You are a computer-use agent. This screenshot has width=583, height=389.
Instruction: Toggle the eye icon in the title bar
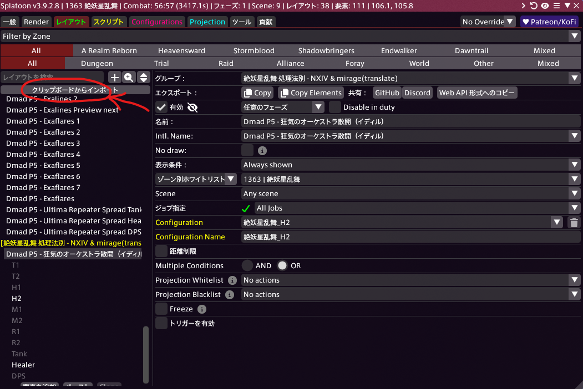[545, 6]
